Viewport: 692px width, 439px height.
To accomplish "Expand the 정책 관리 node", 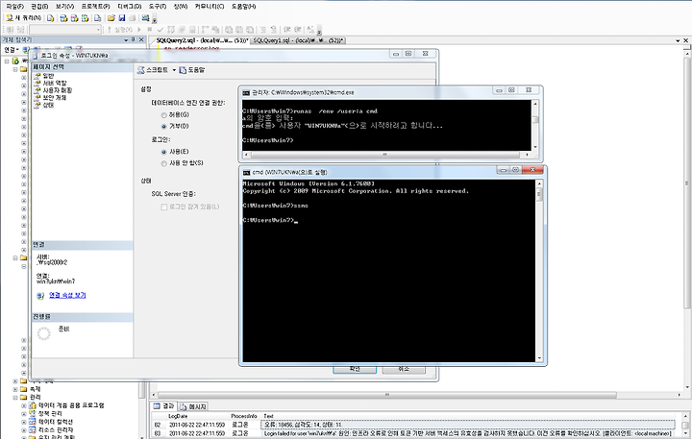I will [x=24, y=414].
